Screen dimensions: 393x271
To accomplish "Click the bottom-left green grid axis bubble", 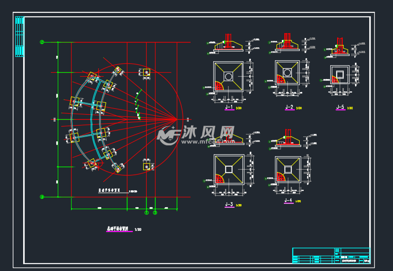I will pyautogui.click(x=42, y=197).
